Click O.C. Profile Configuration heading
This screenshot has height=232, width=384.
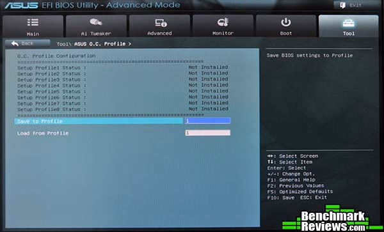56,56
